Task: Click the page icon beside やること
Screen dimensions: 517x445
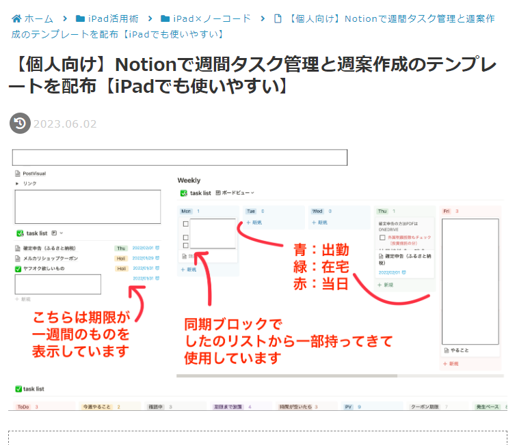Action: click(445, 350)
